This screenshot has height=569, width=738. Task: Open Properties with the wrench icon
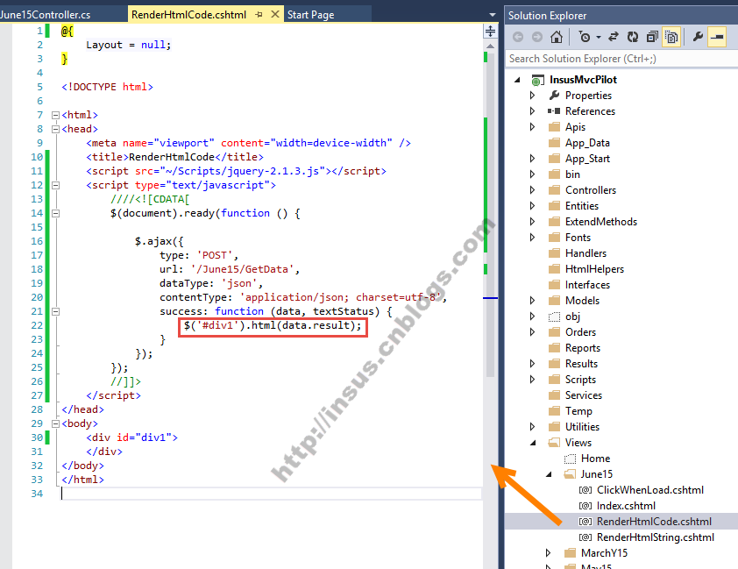[698, 37]
